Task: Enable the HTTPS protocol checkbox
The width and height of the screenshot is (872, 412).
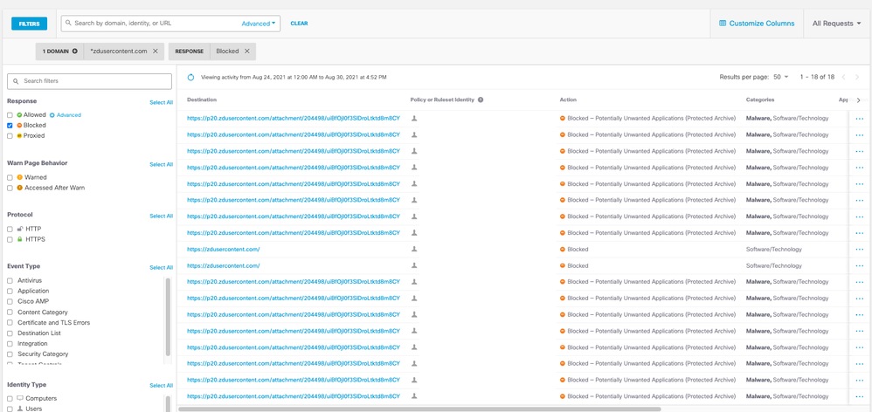Action: [10, 239]
